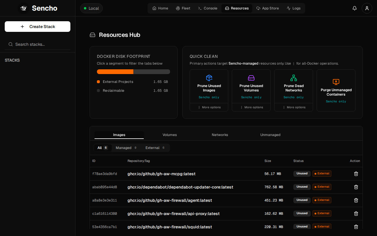Filter images by External

155,148
